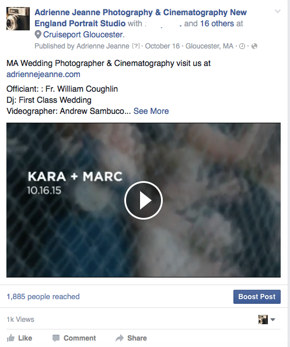Click the Share arrow icon
The image size is (290, 347).
[120, 338]
